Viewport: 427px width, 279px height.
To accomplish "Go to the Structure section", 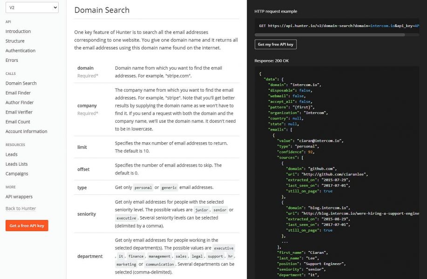I will [15, 41].
